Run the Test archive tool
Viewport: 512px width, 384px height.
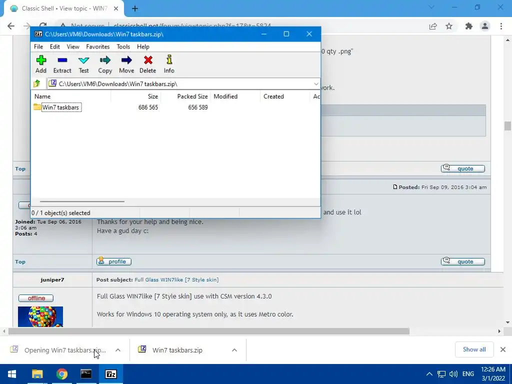coord(83,64)
